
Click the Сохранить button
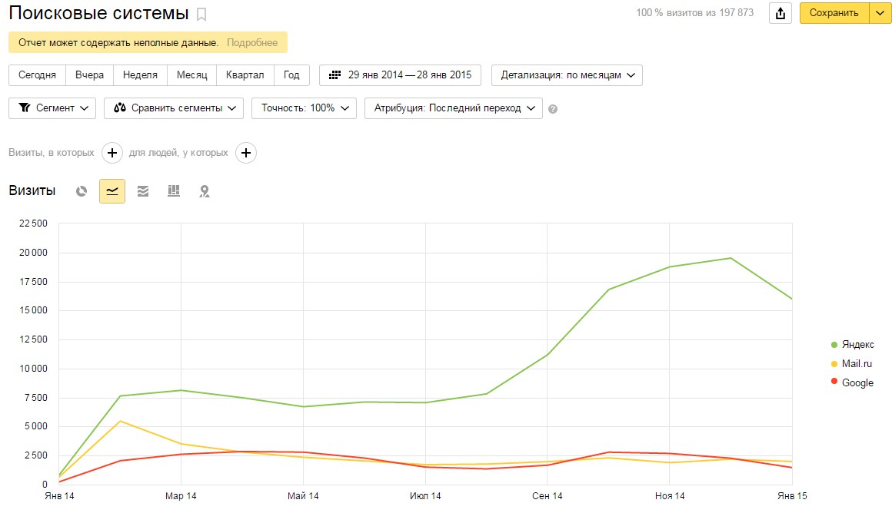pyautogui.click(x=834, y=13)
